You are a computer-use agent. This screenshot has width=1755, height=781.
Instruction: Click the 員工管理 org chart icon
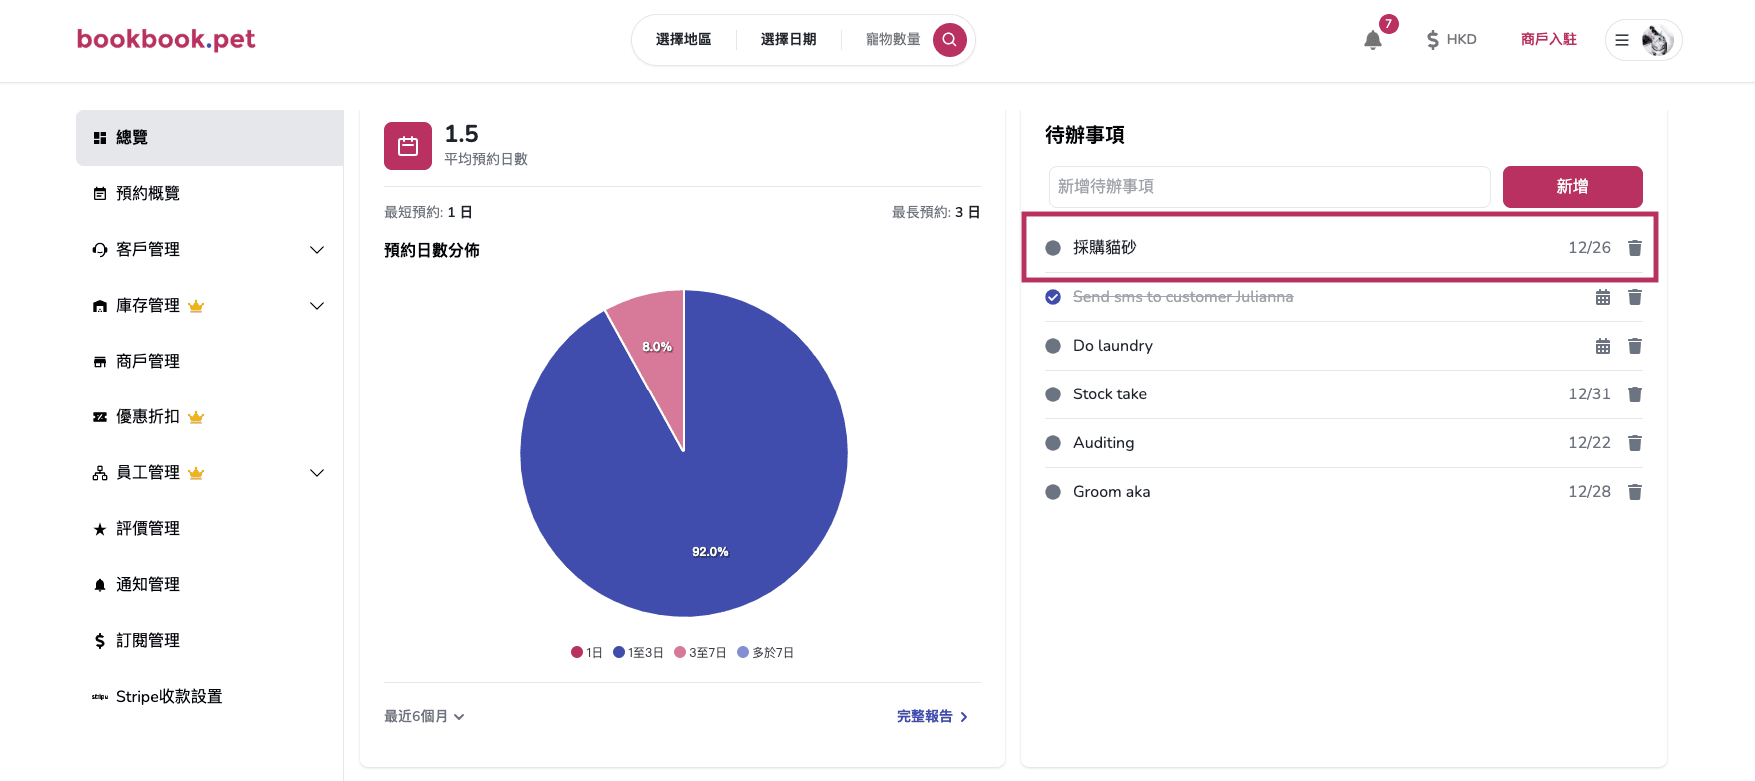pyautogui.click(x=100, y=473)
